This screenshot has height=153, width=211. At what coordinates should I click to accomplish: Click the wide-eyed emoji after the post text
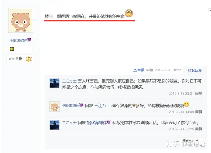pyautogui.click(x=129, y=13)
